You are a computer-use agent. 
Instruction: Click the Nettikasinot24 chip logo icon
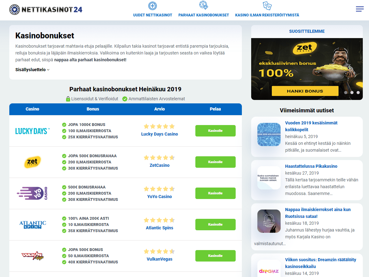(15, 10)
